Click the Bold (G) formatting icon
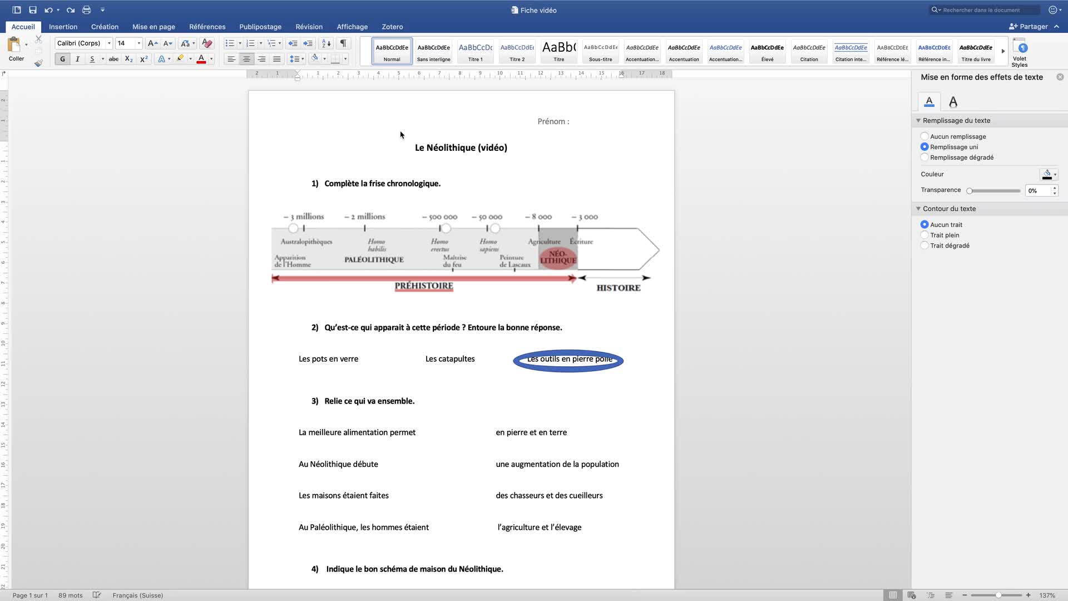This screenshot has width=1068, height=601. pyautogui.click(x=62, y=59)
